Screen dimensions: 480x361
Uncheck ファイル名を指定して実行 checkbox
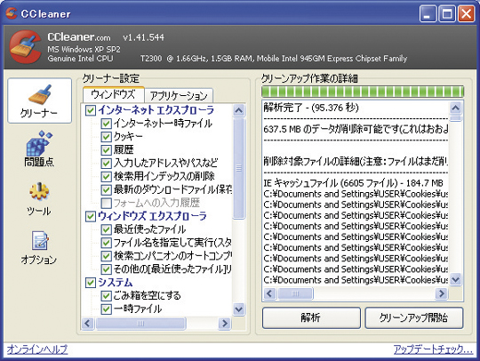(106, 243)
